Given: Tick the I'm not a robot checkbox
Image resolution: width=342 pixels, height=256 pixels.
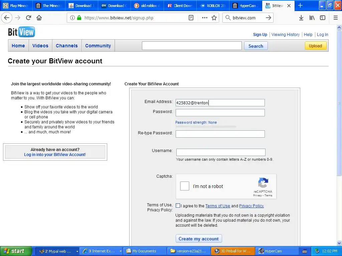Looking at the screenshot, I should coord(184,186).
